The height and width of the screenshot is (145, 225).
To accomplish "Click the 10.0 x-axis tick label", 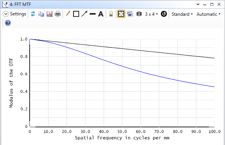I will click(48, 132).
